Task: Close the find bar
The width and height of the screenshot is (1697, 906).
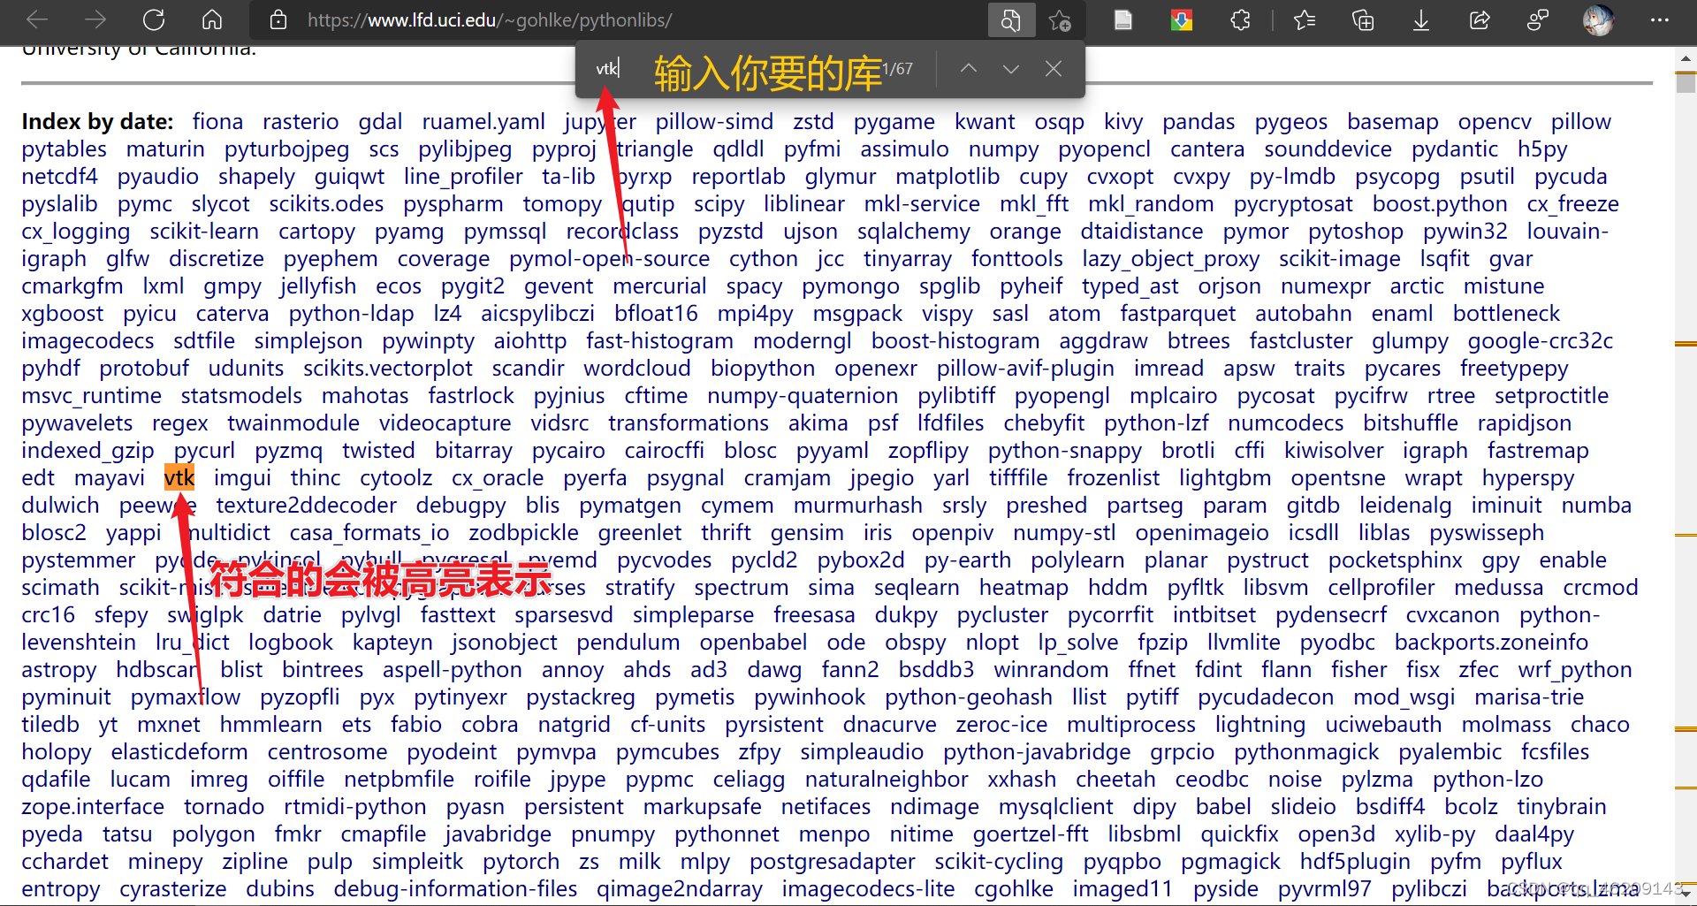Action: (x=1054, y=68)
